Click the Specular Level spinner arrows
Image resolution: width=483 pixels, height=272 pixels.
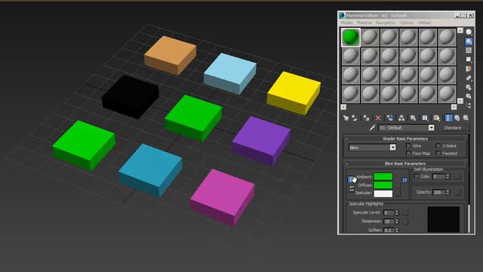click(x=397, y=213)
